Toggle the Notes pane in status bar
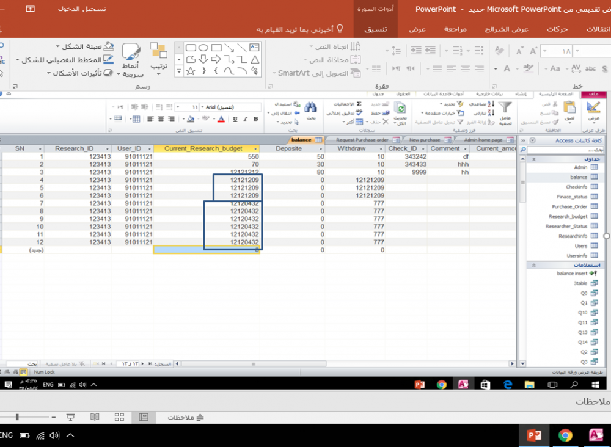This screenshot has height=447, width=611. pyautogui.click(x=186, y=416)
